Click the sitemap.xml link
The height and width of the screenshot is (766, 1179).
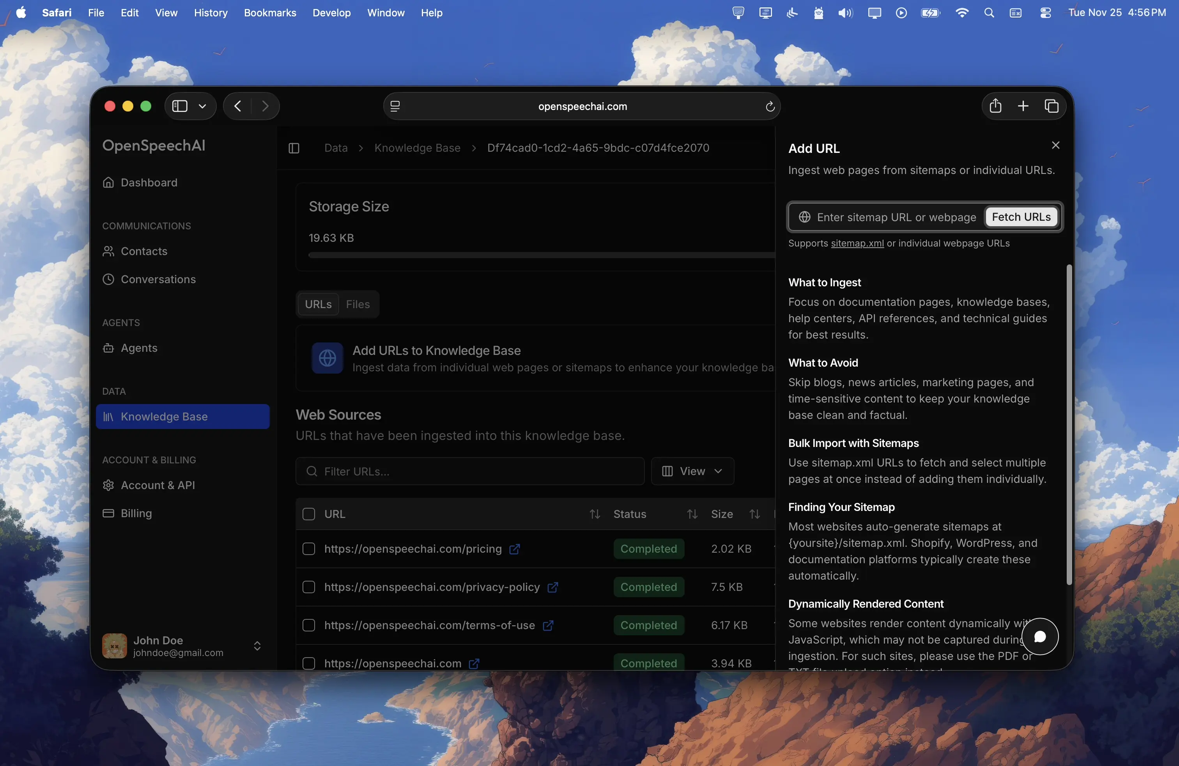pyautogui.click(x=857, y=243)
